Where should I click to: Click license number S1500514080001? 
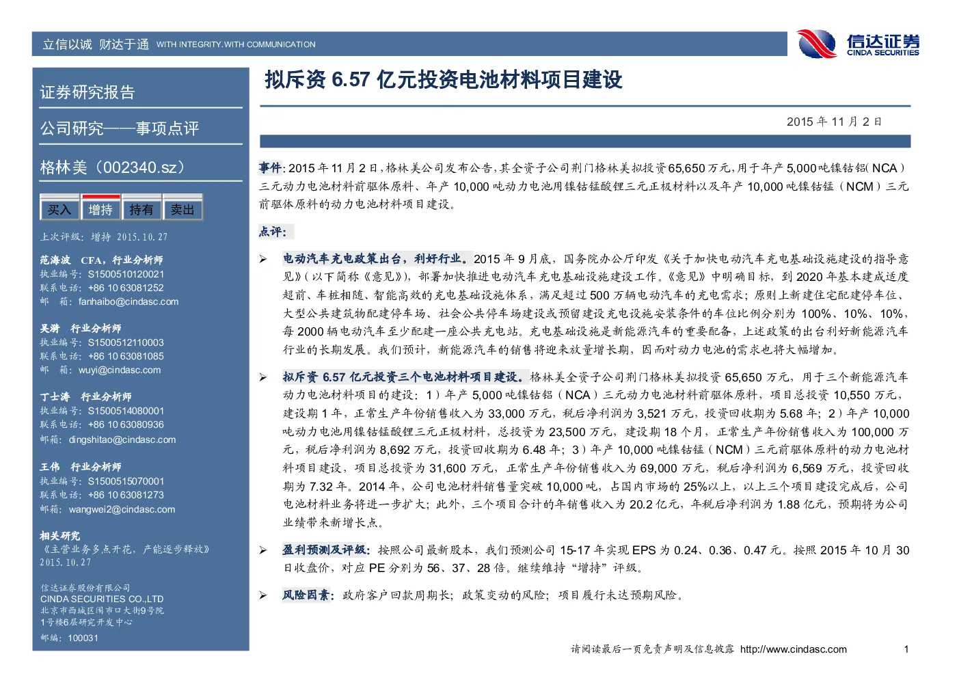click(126, 411)
